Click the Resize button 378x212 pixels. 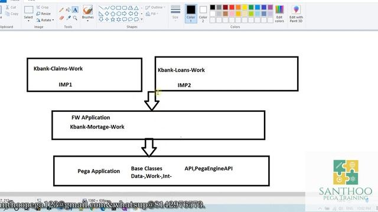[x=44, y=14]
